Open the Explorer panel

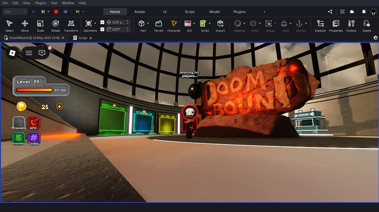pos(321,26)
